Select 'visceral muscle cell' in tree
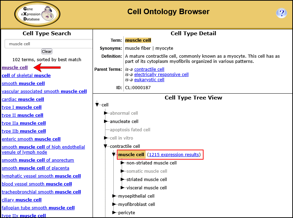 pyautogui.click(x=146, y=188)
